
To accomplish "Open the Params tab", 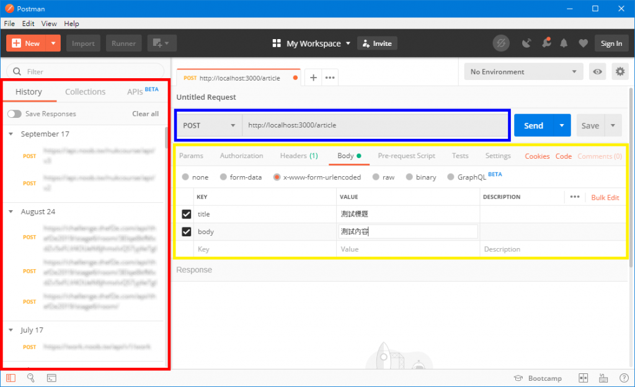I will [191, 156].
